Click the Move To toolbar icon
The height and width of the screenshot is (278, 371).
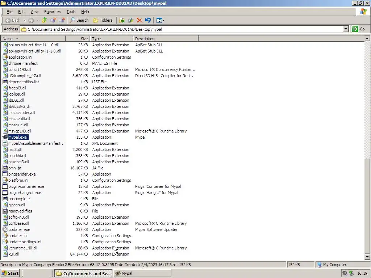point(122,20)
